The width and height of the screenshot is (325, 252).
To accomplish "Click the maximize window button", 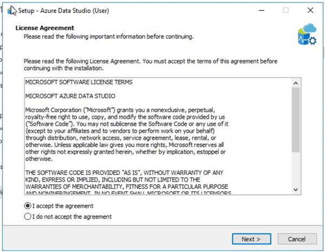I will pyautogui.click(x=285, y=10).
